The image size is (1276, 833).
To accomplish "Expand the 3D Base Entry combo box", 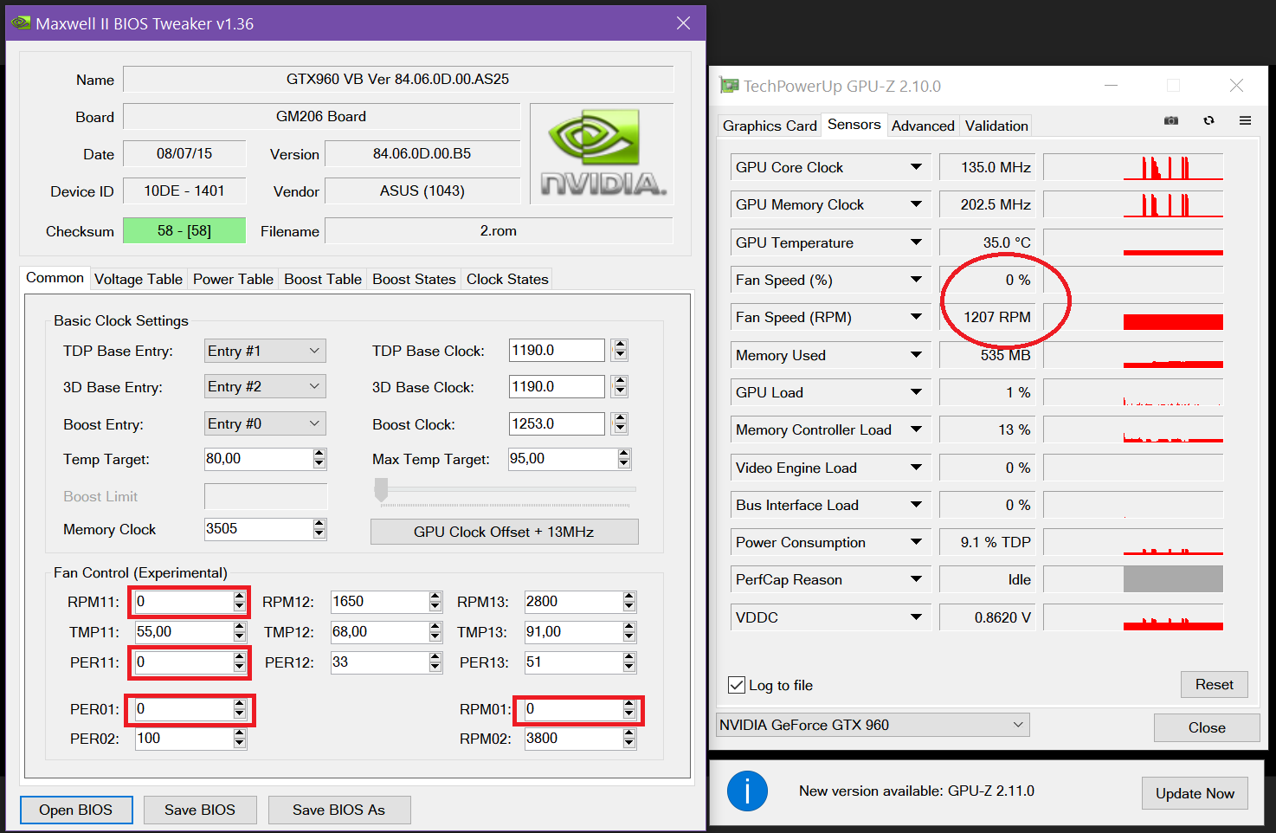I will pos(265,386).
